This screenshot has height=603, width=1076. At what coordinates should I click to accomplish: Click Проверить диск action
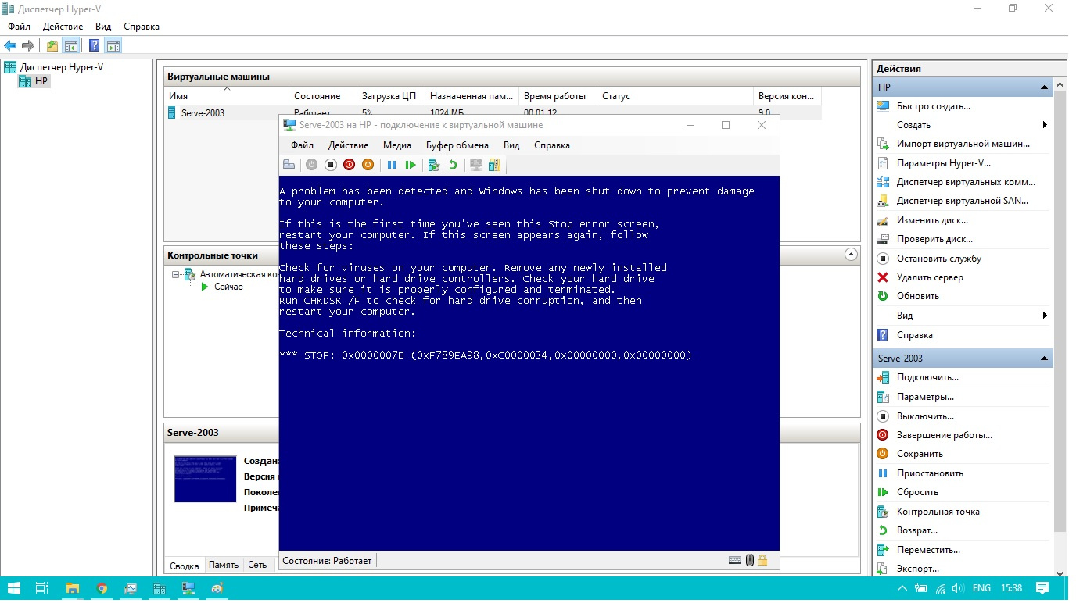pyautogui.click(x=934, y=239)
